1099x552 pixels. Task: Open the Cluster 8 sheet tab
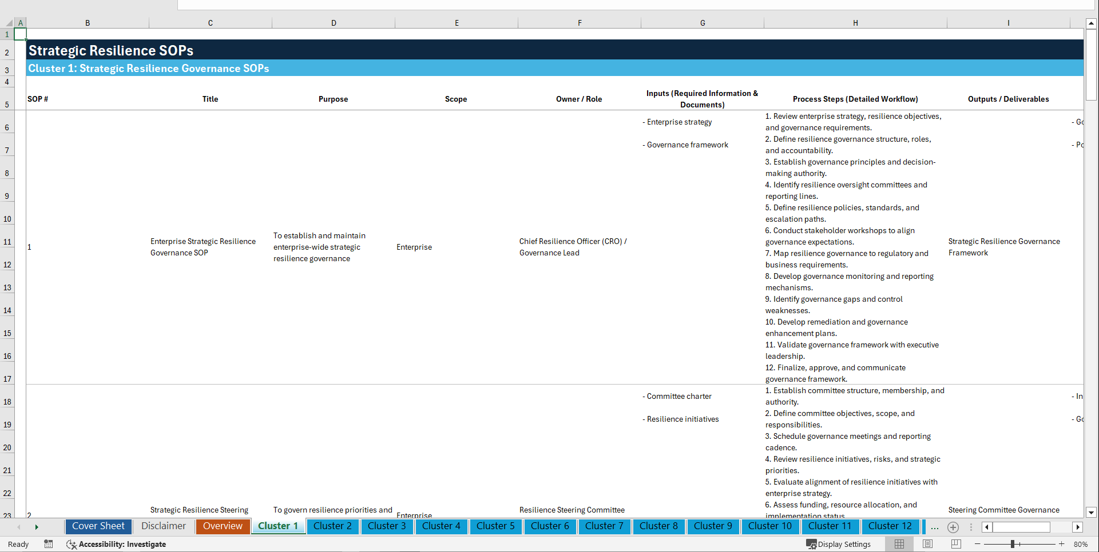(x=658, y=526)
